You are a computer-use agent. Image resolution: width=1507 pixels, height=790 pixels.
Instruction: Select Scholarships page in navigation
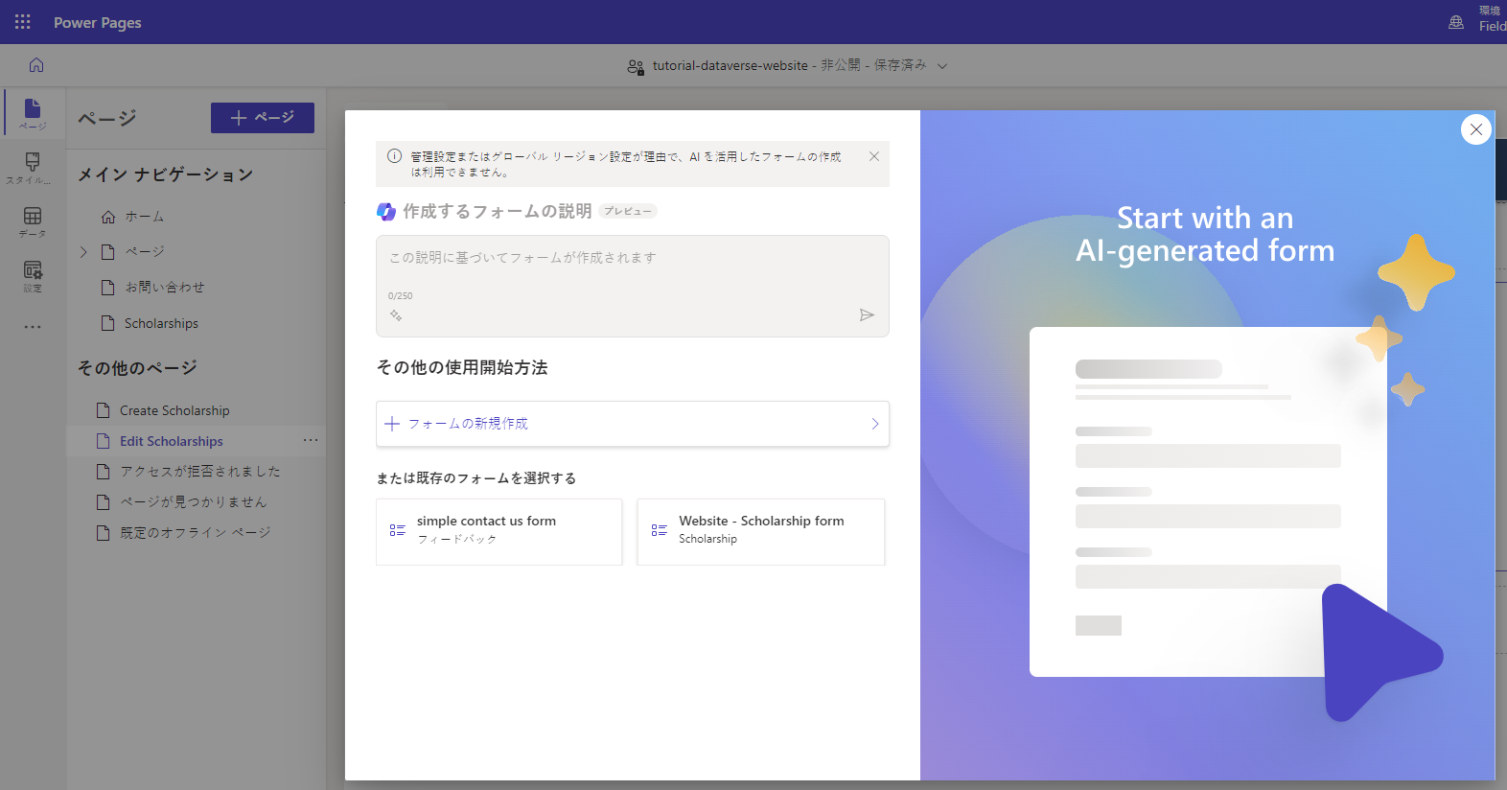pos(161,324)
